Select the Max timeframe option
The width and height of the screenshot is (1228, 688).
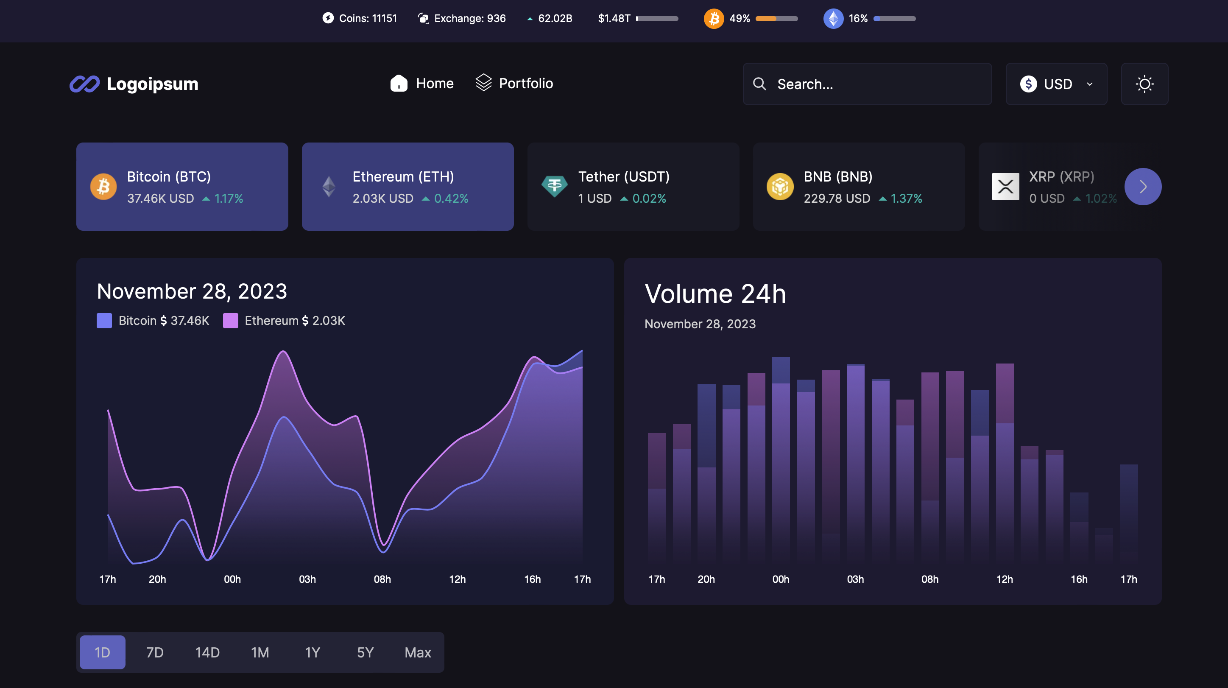tap(418, 652)
